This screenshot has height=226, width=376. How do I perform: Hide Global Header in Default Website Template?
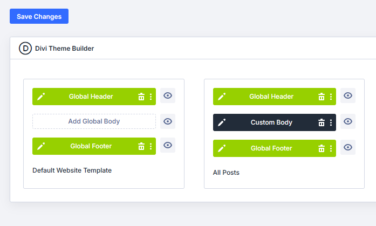tap(168, 95)
